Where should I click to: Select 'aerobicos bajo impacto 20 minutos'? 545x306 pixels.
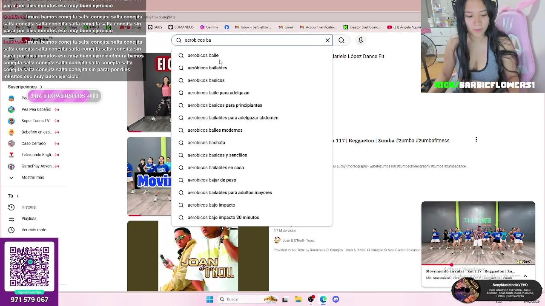[252, 218]
